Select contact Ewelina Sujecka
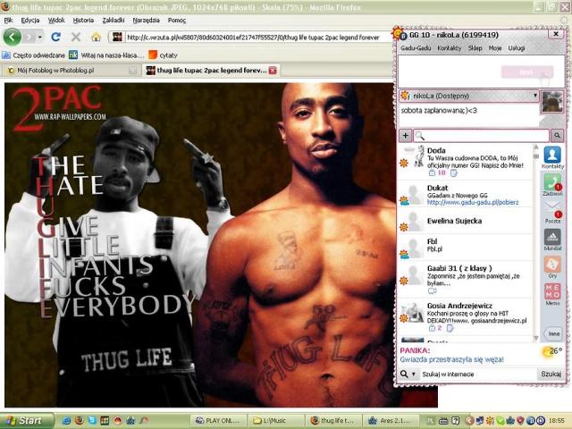 click(465, 221)
